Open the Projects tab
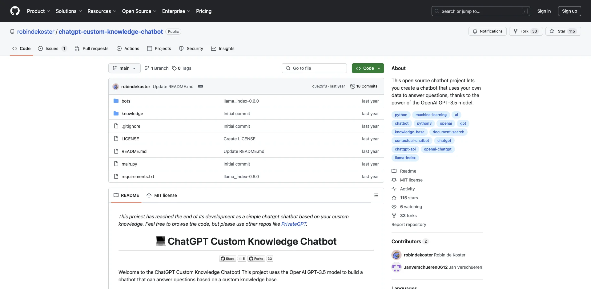This screenshot has width=591, height=289. 159,49
